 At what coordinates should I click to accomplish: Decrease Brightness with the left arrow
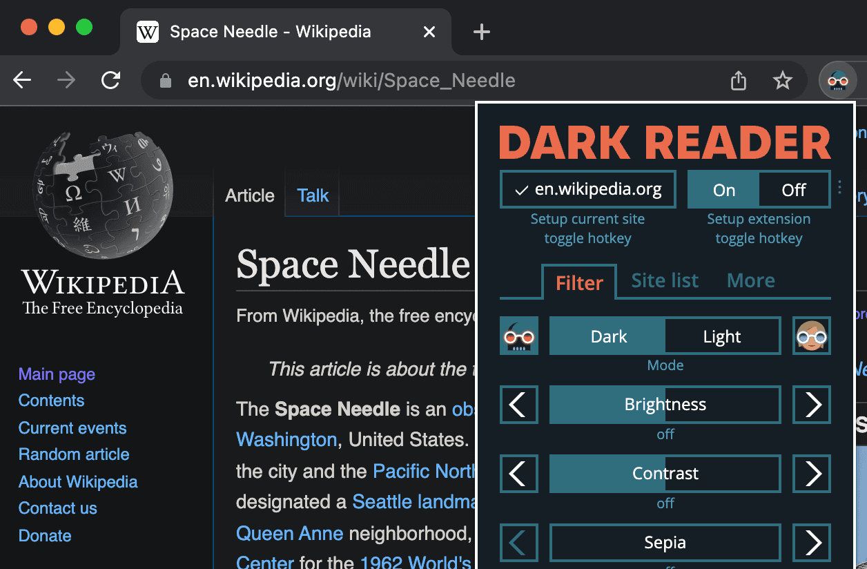(518, 405)
